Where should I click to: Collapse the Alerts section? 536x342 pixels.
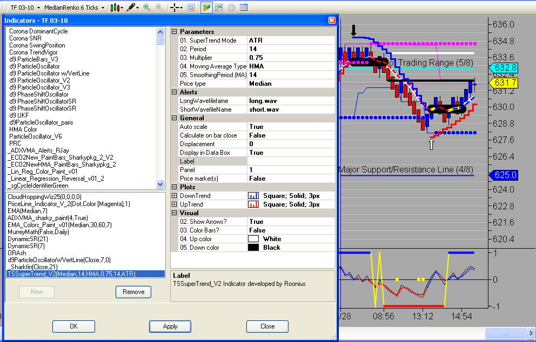pyautogui.click(x=175, y=92)
